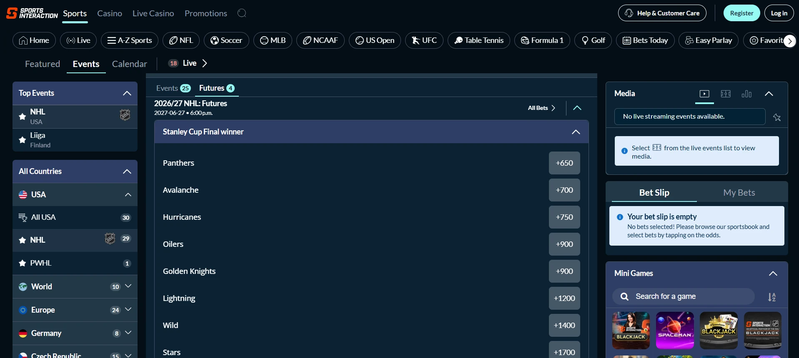Open the Premium Blackjack Pro thumbnail

click(x=719, y=330)
